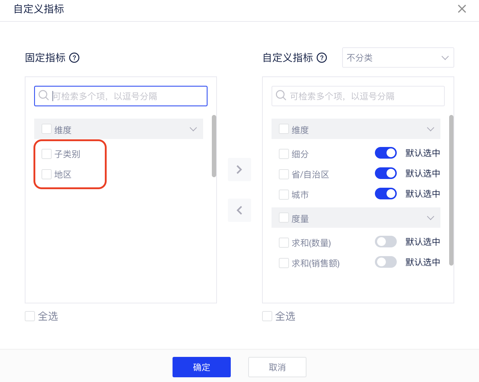This screenshot has height=382, width=479.
Task: Open the 不分类 category dropdown
Action: (398, 58)
